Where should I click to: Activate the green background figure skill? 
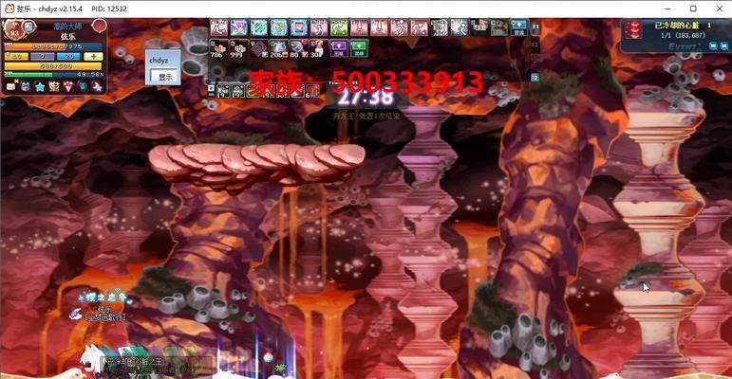click(x=339, y=27)
